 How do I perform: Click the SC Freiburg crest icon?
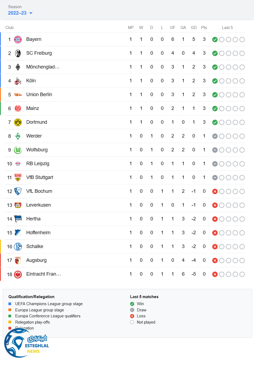(x=18, y=53)
